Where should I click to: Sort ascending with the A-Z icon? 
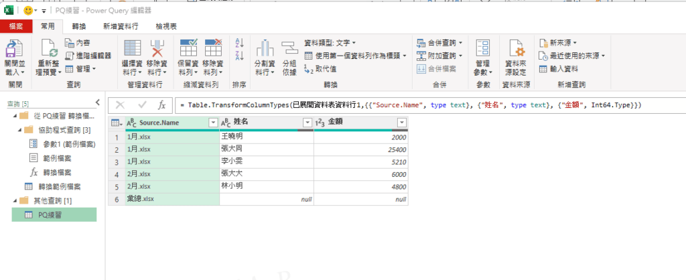(240, 43)
